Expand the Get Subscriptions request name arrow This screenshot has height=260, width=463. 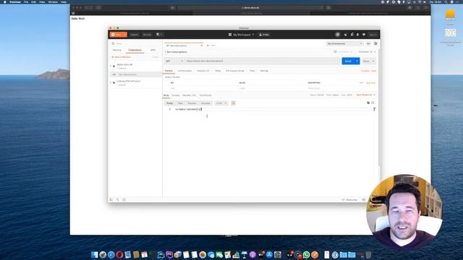(x=166, y=52)
